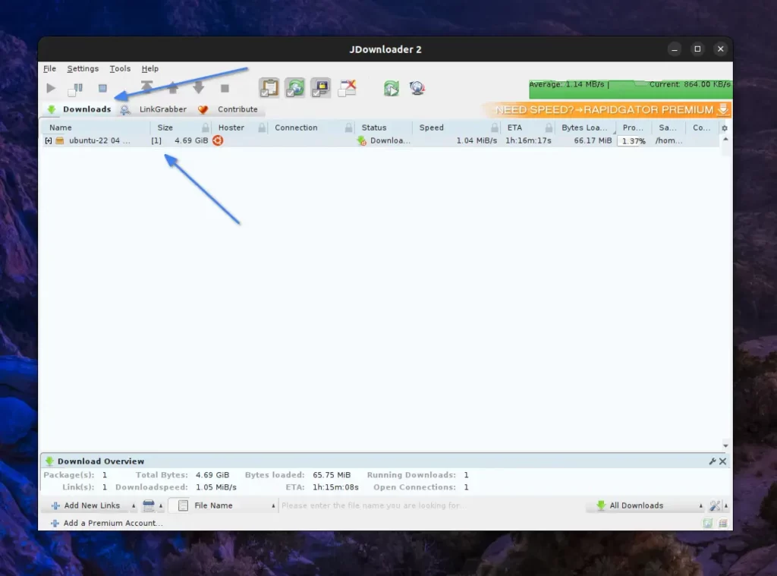
Task: Toggle lock on the Connection column
Action: click(348, 128)
